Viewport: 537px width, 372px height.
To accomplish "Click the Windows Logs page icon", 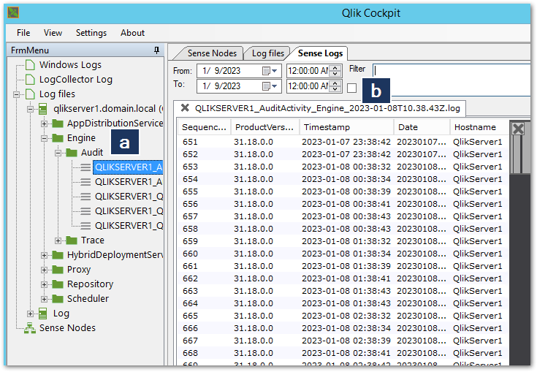I will click(x=30, y=65).
